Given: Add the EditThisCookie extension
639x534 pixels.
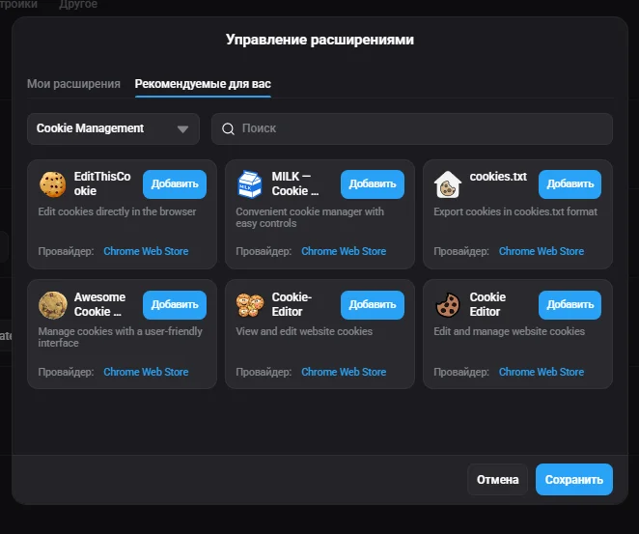Looking at the screenshot, I should [x=175, y=184].
